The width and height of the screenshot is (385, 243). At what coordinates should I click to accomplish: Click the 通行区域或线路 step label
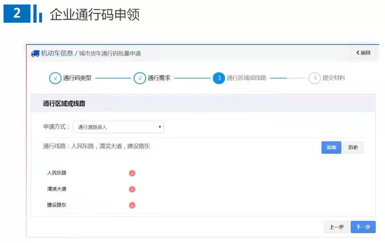(246, 78)
